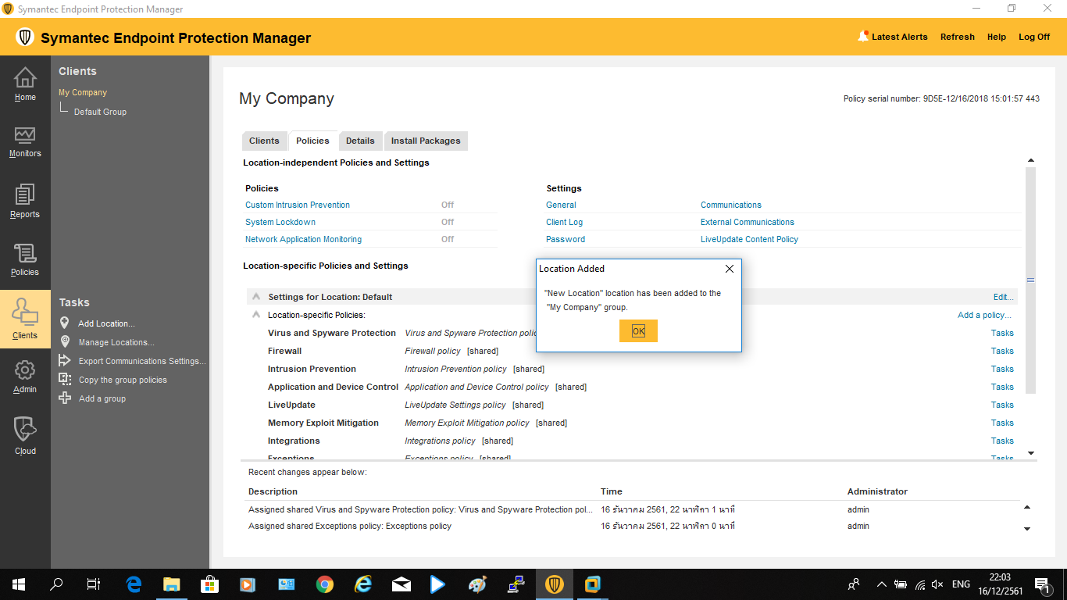The image size is (1067, 600).
Task: Collapse the Settings for Location: Default section
Action: point(256,297)
